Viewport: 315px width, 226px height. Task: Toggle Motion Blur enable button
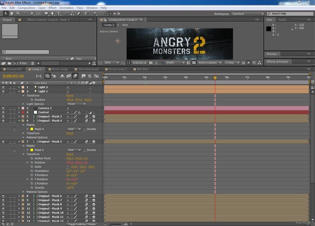point(75,76)
